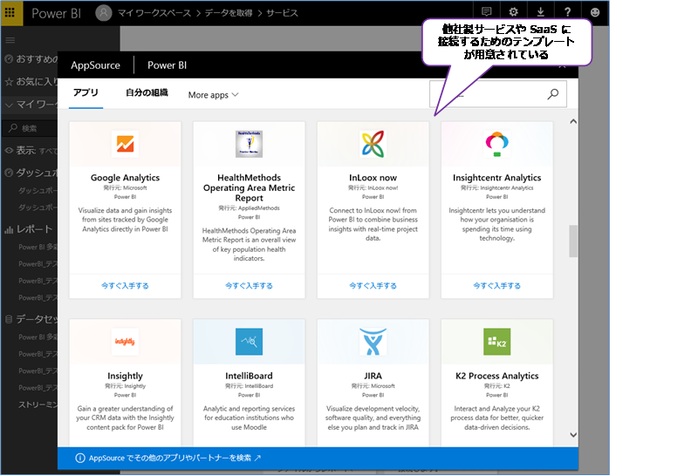Click the レポート chart icon in sidebar
Viewport: 698px width, 476px height.
click(x=9, y=229)
